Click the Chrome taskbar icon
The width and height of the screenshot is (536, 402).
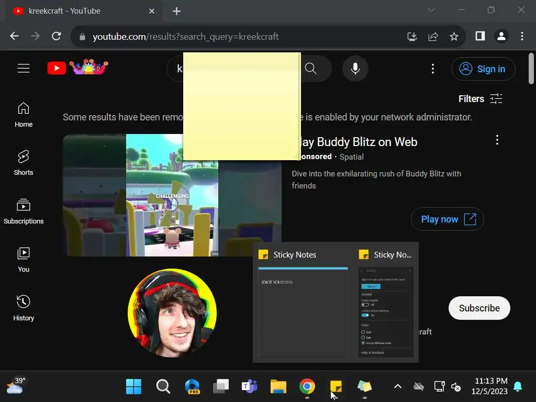pyautogui.click(x=307, y=387)
